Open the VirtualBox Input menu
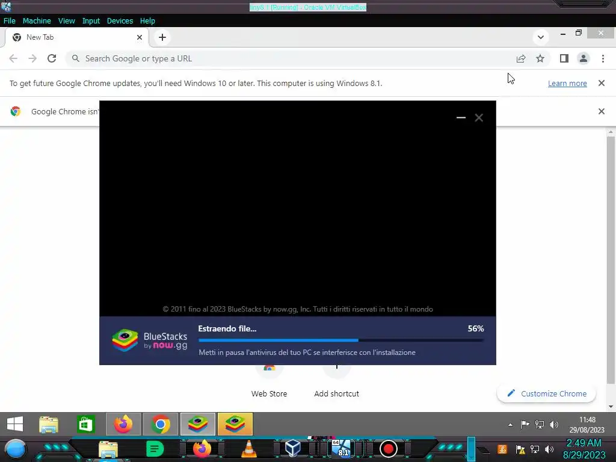The width and height of the screenshot is (616, 462). pos(91,21)
